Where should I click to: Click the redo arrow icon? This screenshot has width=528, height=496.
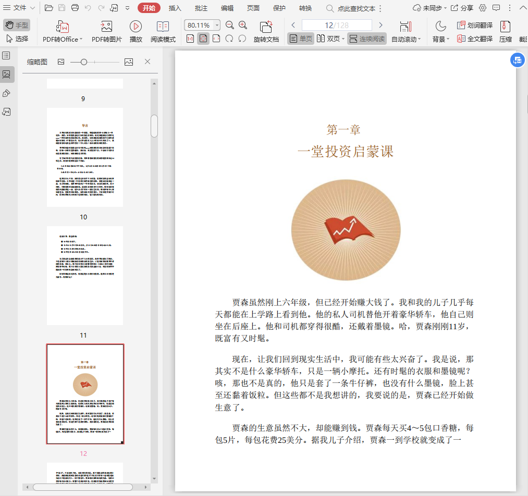(x=101, y=8)
